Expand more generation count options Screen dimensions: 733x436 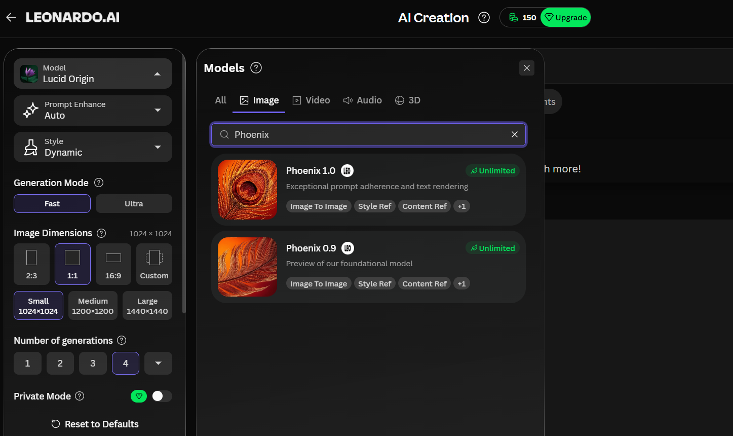(x=158, y=364)
